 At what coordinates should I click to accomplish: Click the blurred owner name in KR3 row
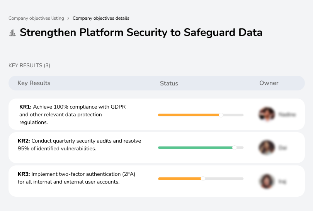tap(282, 182)
